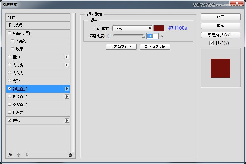Add another 描边 effect with plus icon
This screenshot has width=246, height=164.
(67, 57)
